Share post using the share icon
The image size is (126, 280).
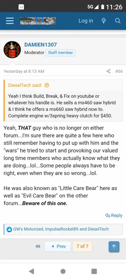(x=108, y=71)
